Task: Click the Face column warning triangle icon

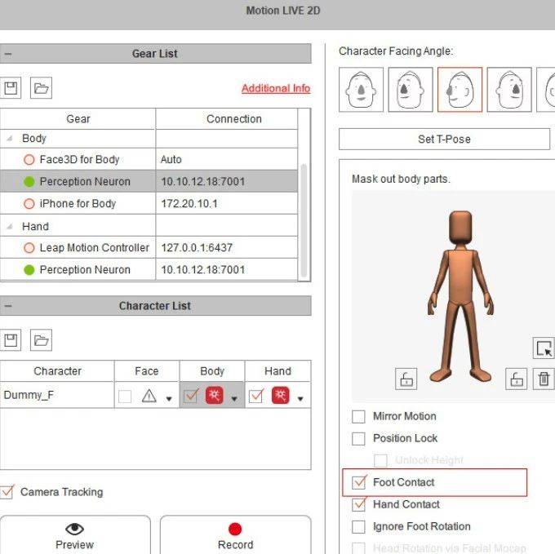Action: pos(149,397)
